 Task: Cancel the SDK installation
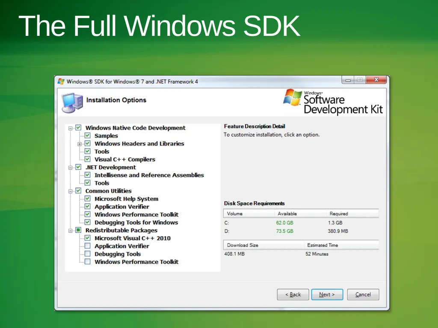363,295
